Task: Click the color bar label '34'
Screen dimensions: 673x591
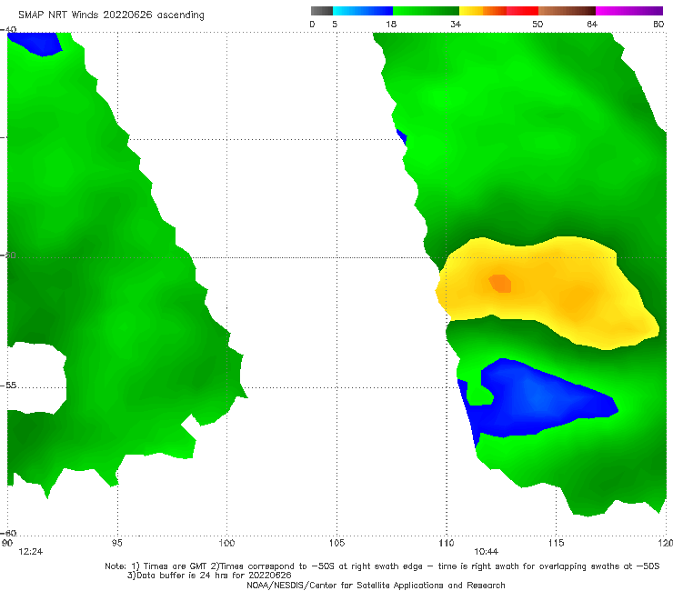Action: pyautogui.click(x=456, y=25)
